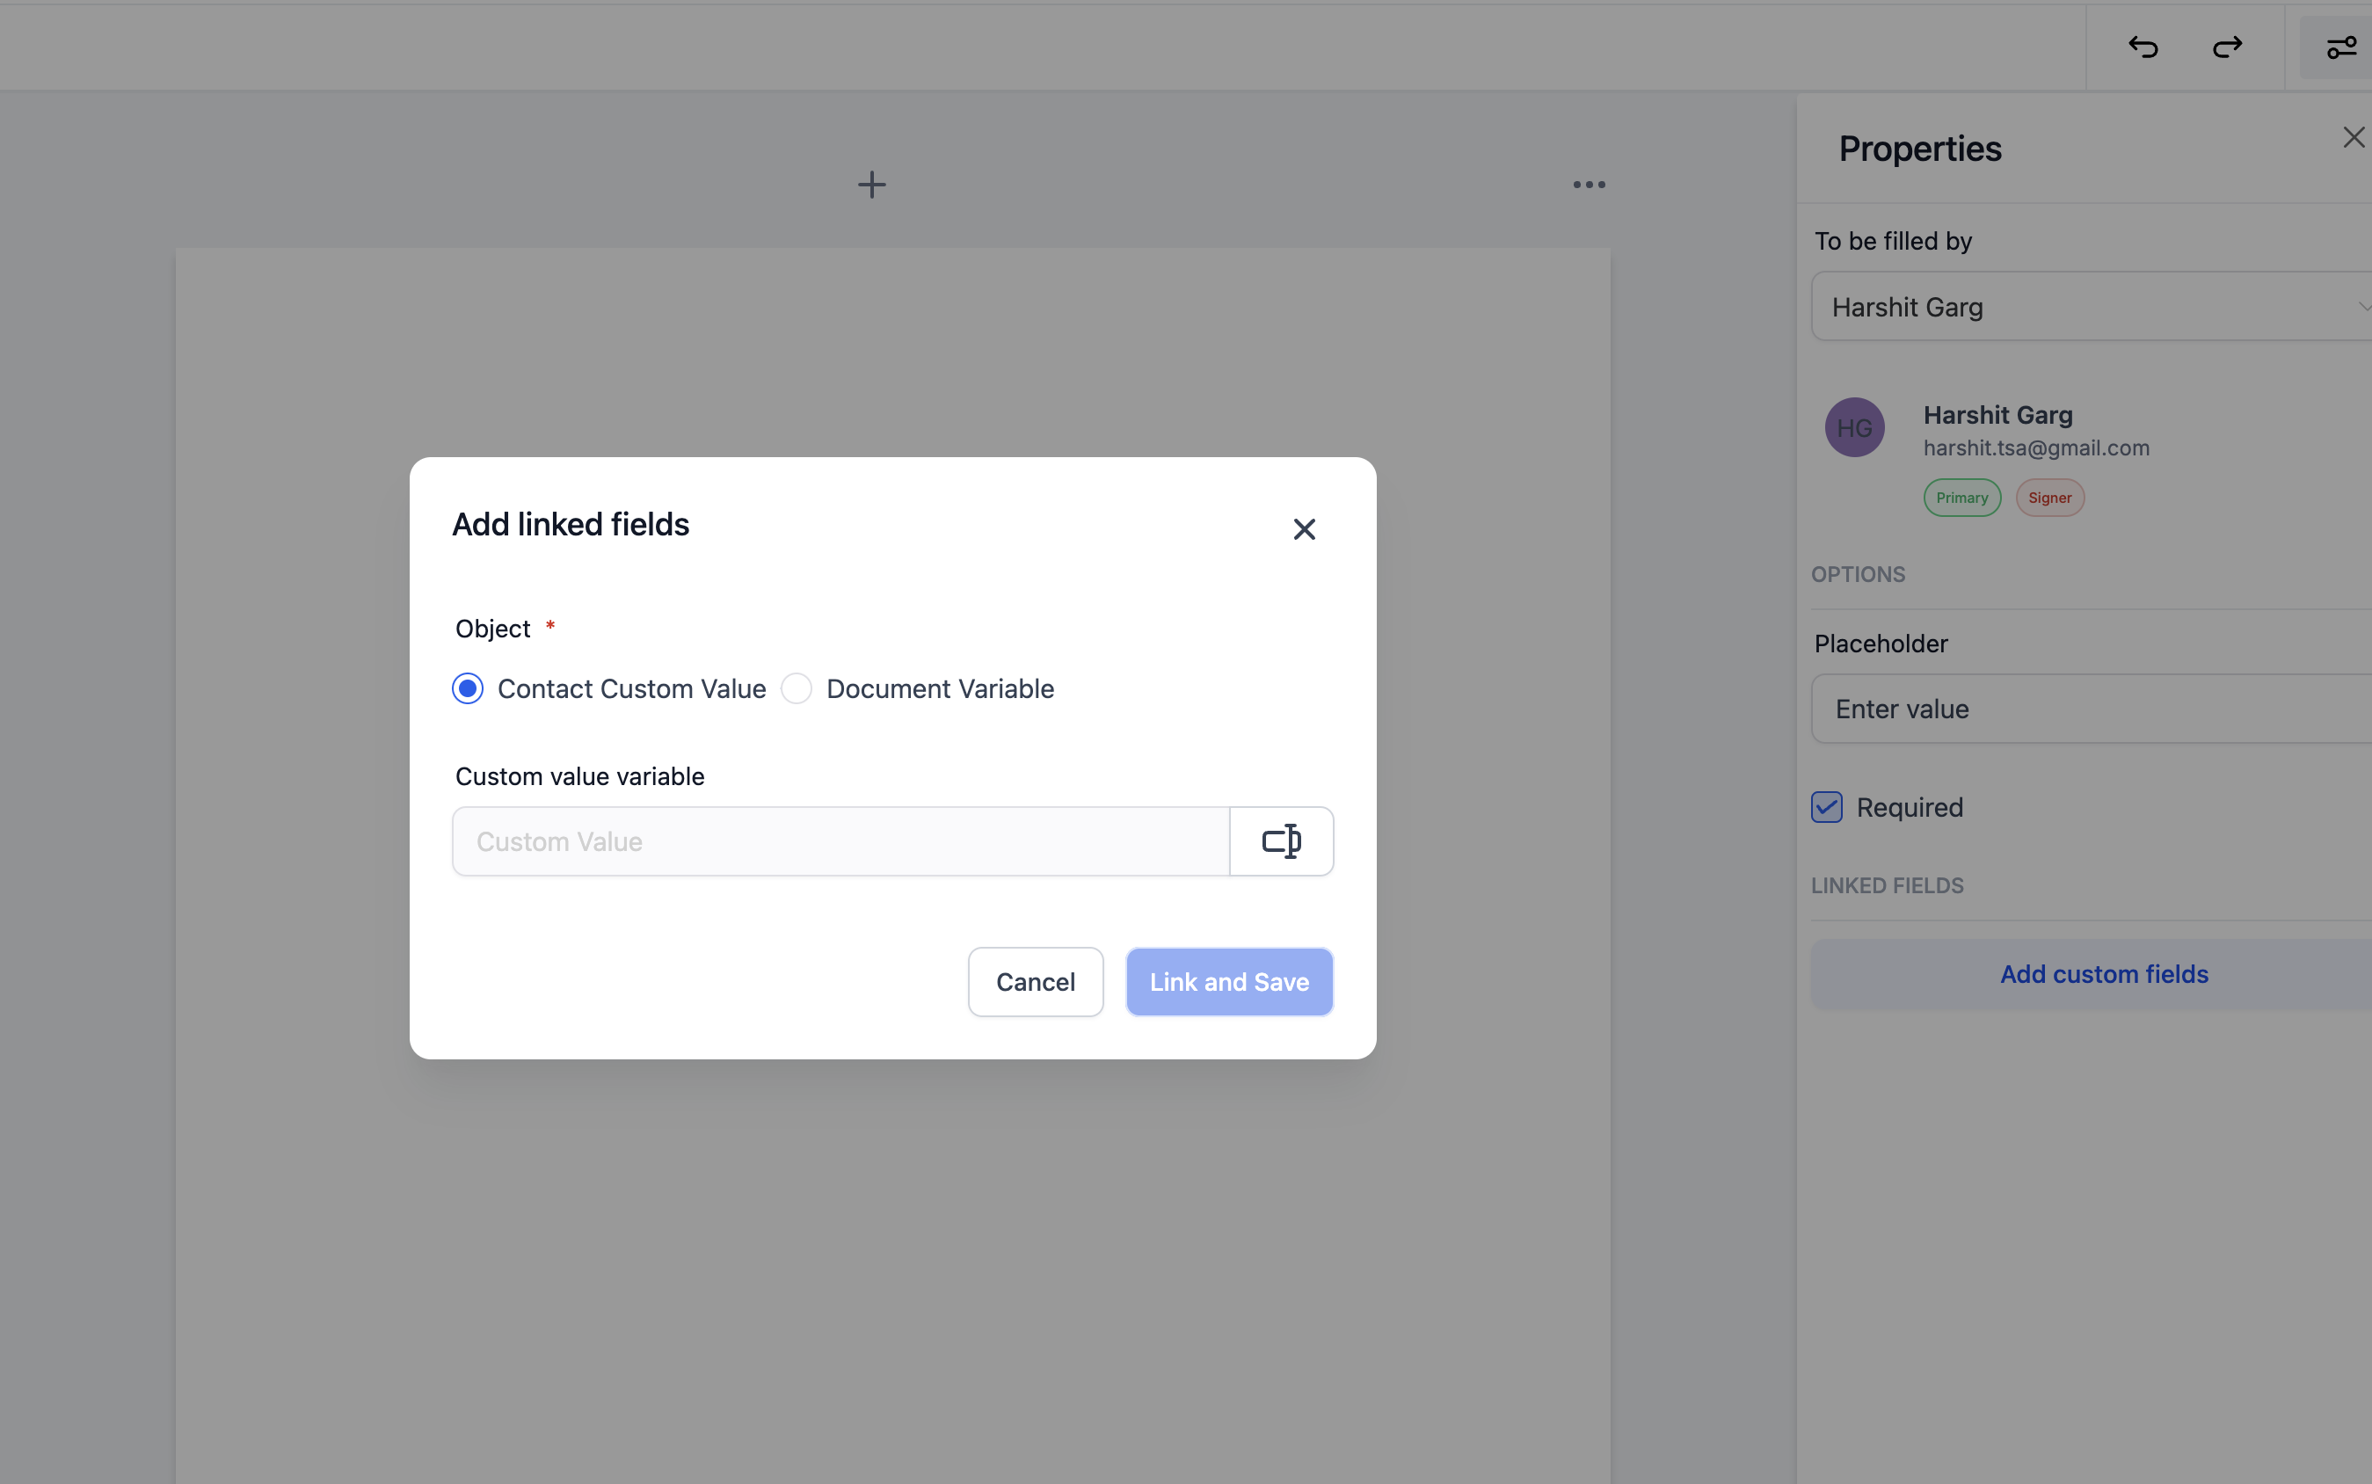The height and width of the screenshot is (1484, 2372).
Task: Click the HG avatar circle
Action: tap(1854, 428)
